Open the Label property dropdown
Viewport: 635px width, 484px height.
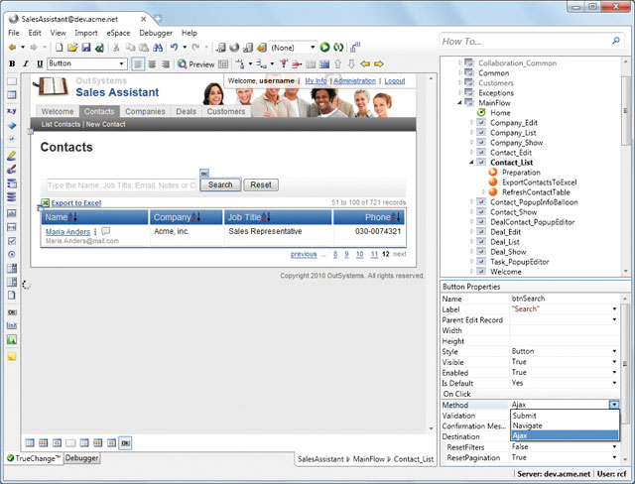click(614, 309)
